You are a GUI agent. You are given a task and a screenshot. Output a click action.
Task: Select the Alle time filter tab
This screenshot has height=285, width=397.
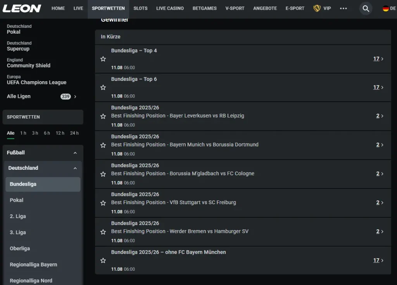10,133
